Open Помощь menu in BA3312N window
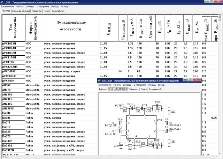This screenshot has height=159, width=223. click(x=152, y=85)
